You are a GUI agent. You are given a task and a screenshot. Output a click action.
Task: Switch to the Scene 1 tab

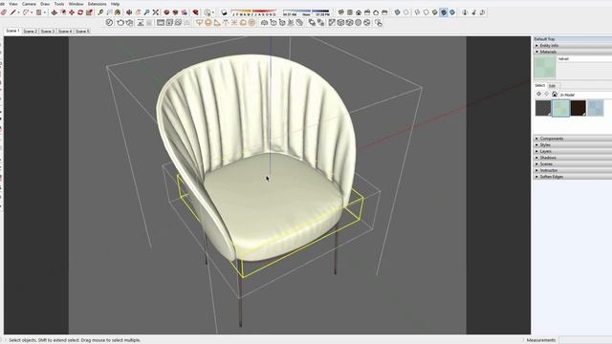12,31
